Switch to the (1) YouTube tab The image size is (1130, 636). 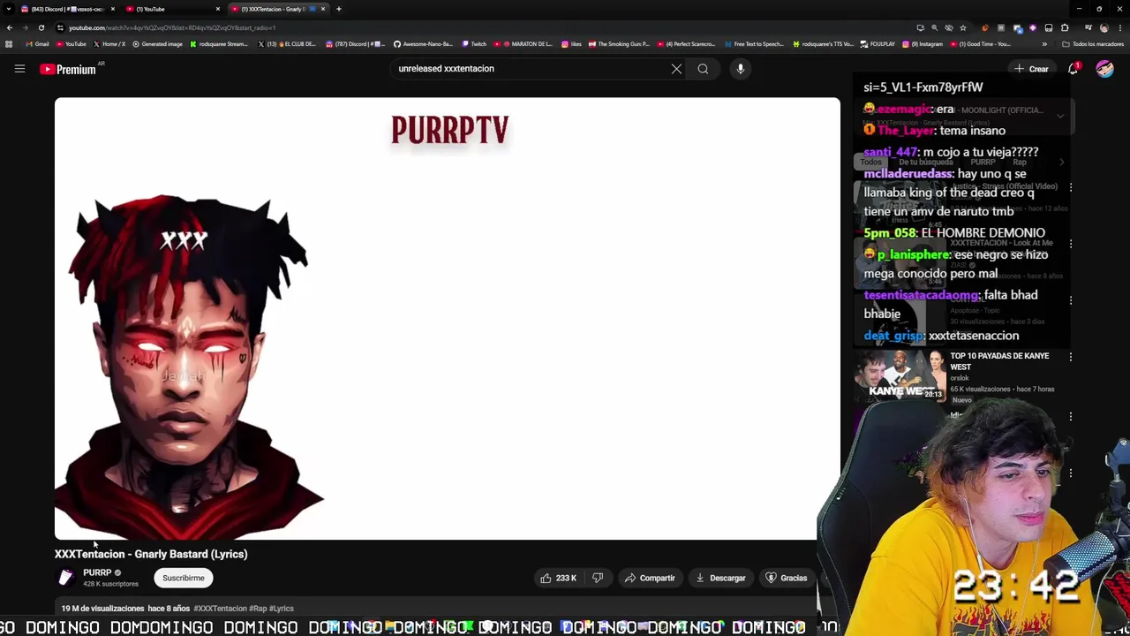click(x=172, y=9)
